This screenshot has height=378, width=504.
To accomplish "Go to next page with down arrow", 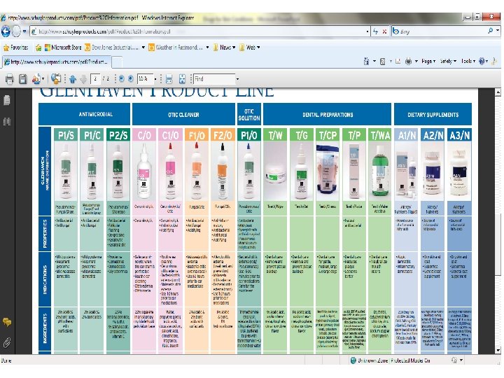I will pos(83,79).
